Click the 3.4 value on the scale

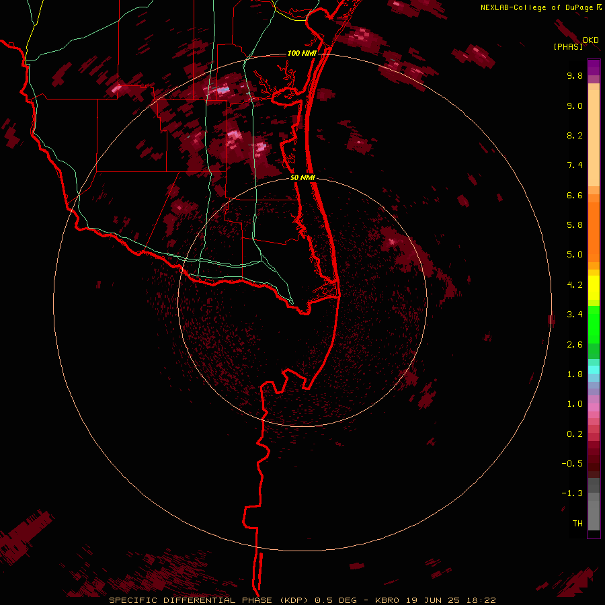pos(575,315)
